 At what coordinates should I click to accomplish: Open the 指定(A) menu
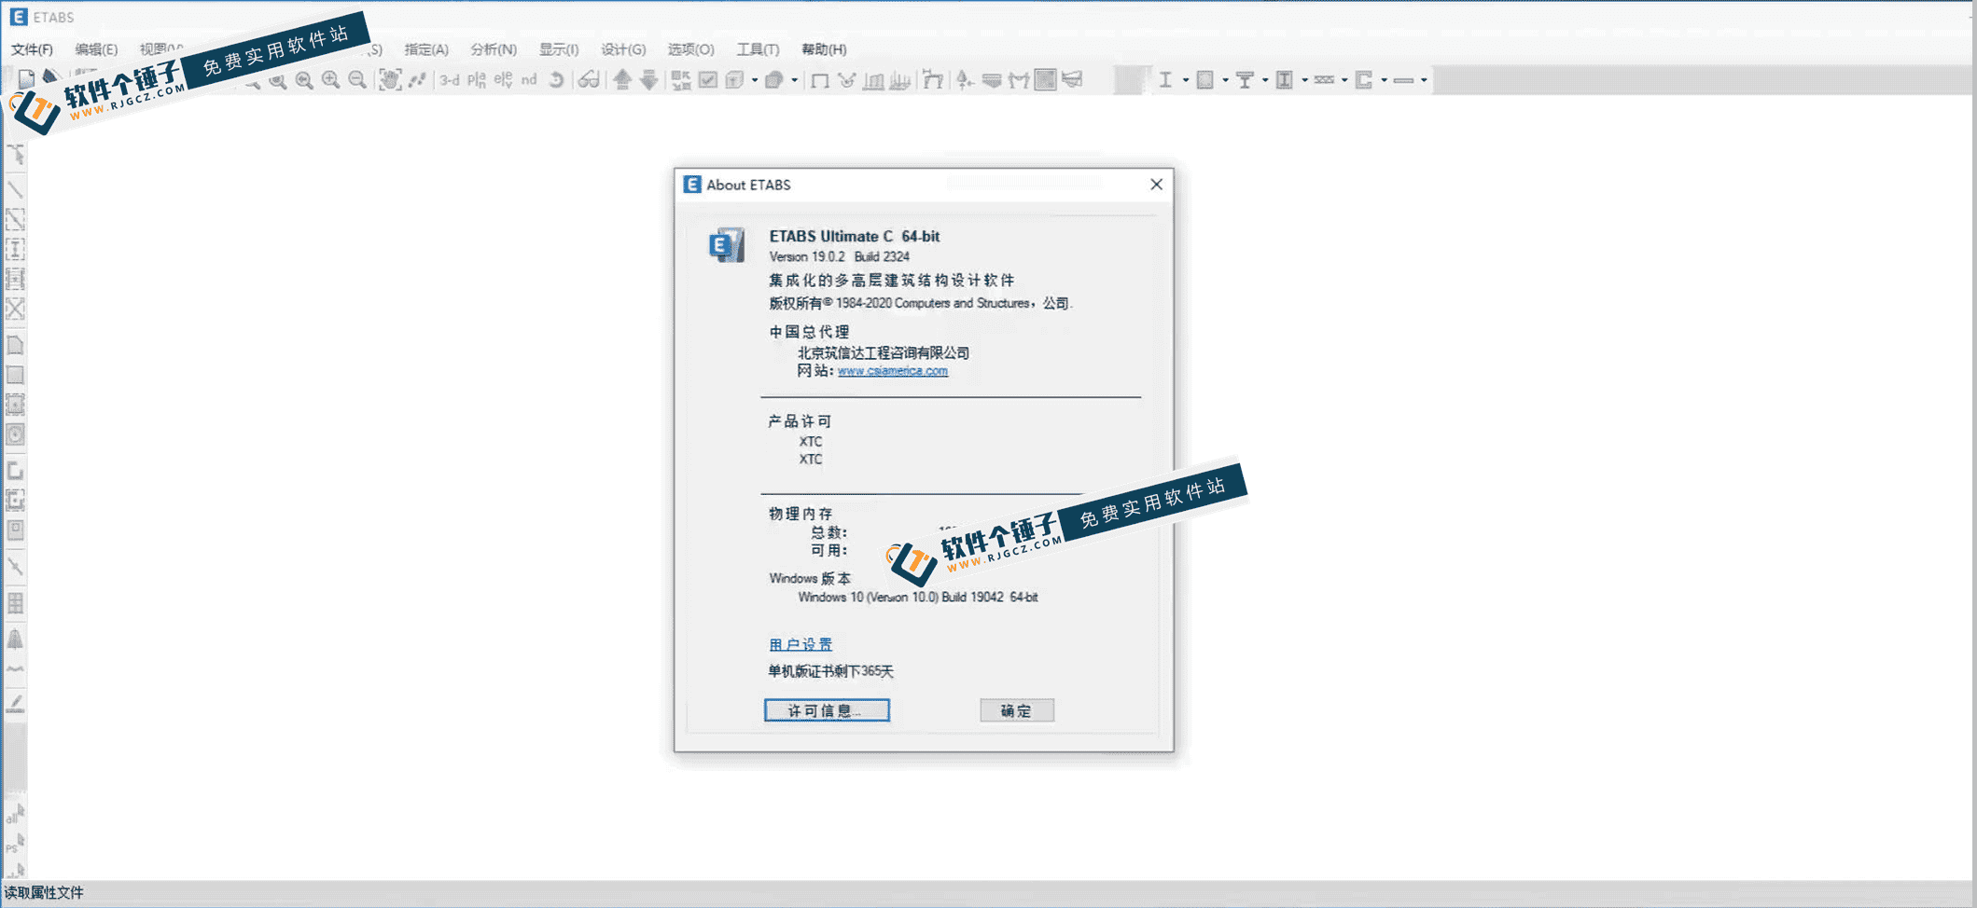[x=426, y=49]
